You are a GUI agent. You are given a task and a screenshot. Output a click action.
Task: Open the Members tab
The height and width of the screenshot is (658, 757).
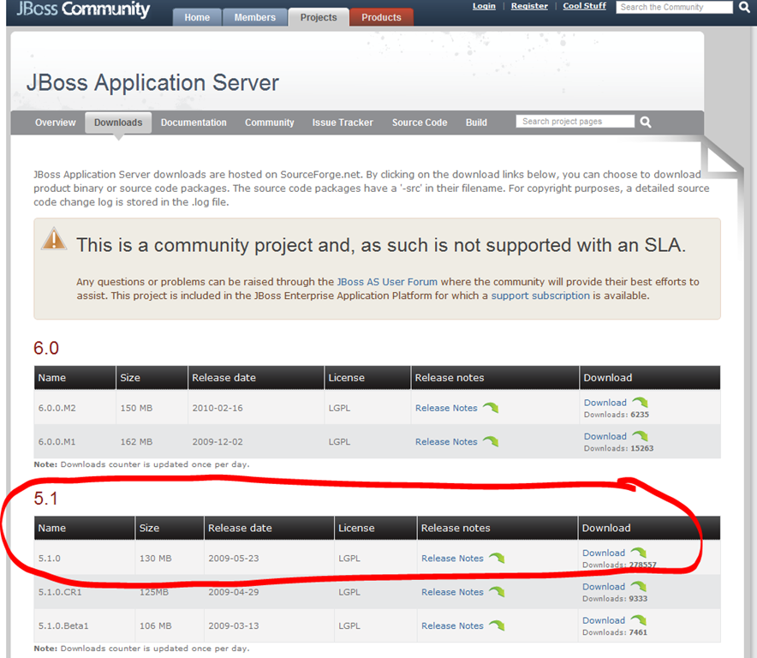pos(255,17)
